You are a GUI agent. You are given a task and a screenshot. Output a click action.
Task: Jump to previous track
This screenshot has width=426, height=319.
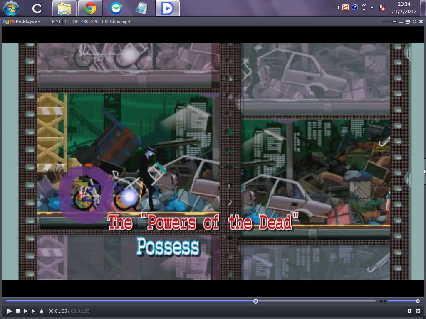26,311
